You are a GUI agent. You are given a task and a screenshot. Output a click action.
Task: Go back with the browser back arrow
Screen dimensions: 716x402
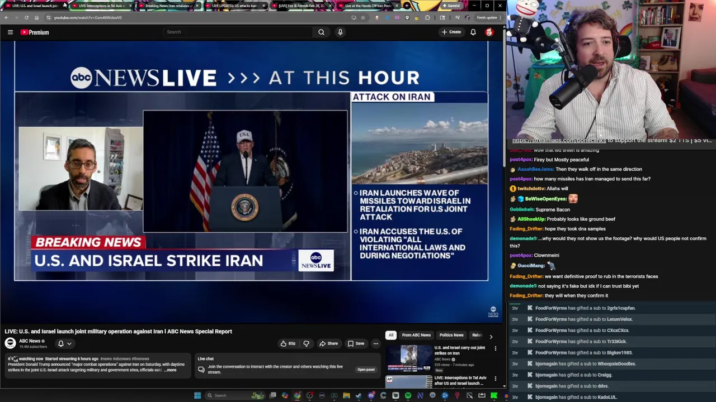(6, 17)
